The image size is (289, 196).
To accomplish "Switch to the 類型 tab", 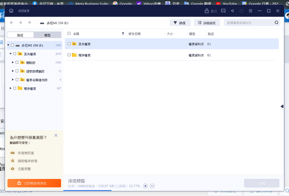I will (x=47, y=35).
